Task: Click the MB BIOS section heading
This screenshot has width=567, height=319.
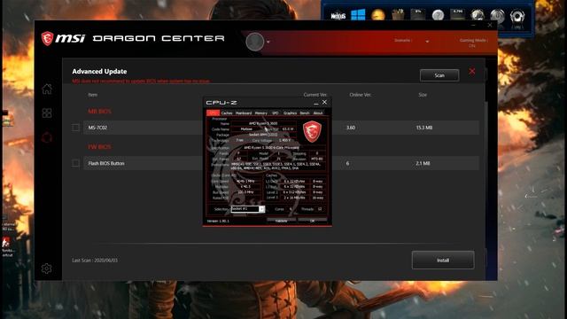Action: [x=99, y=112]
